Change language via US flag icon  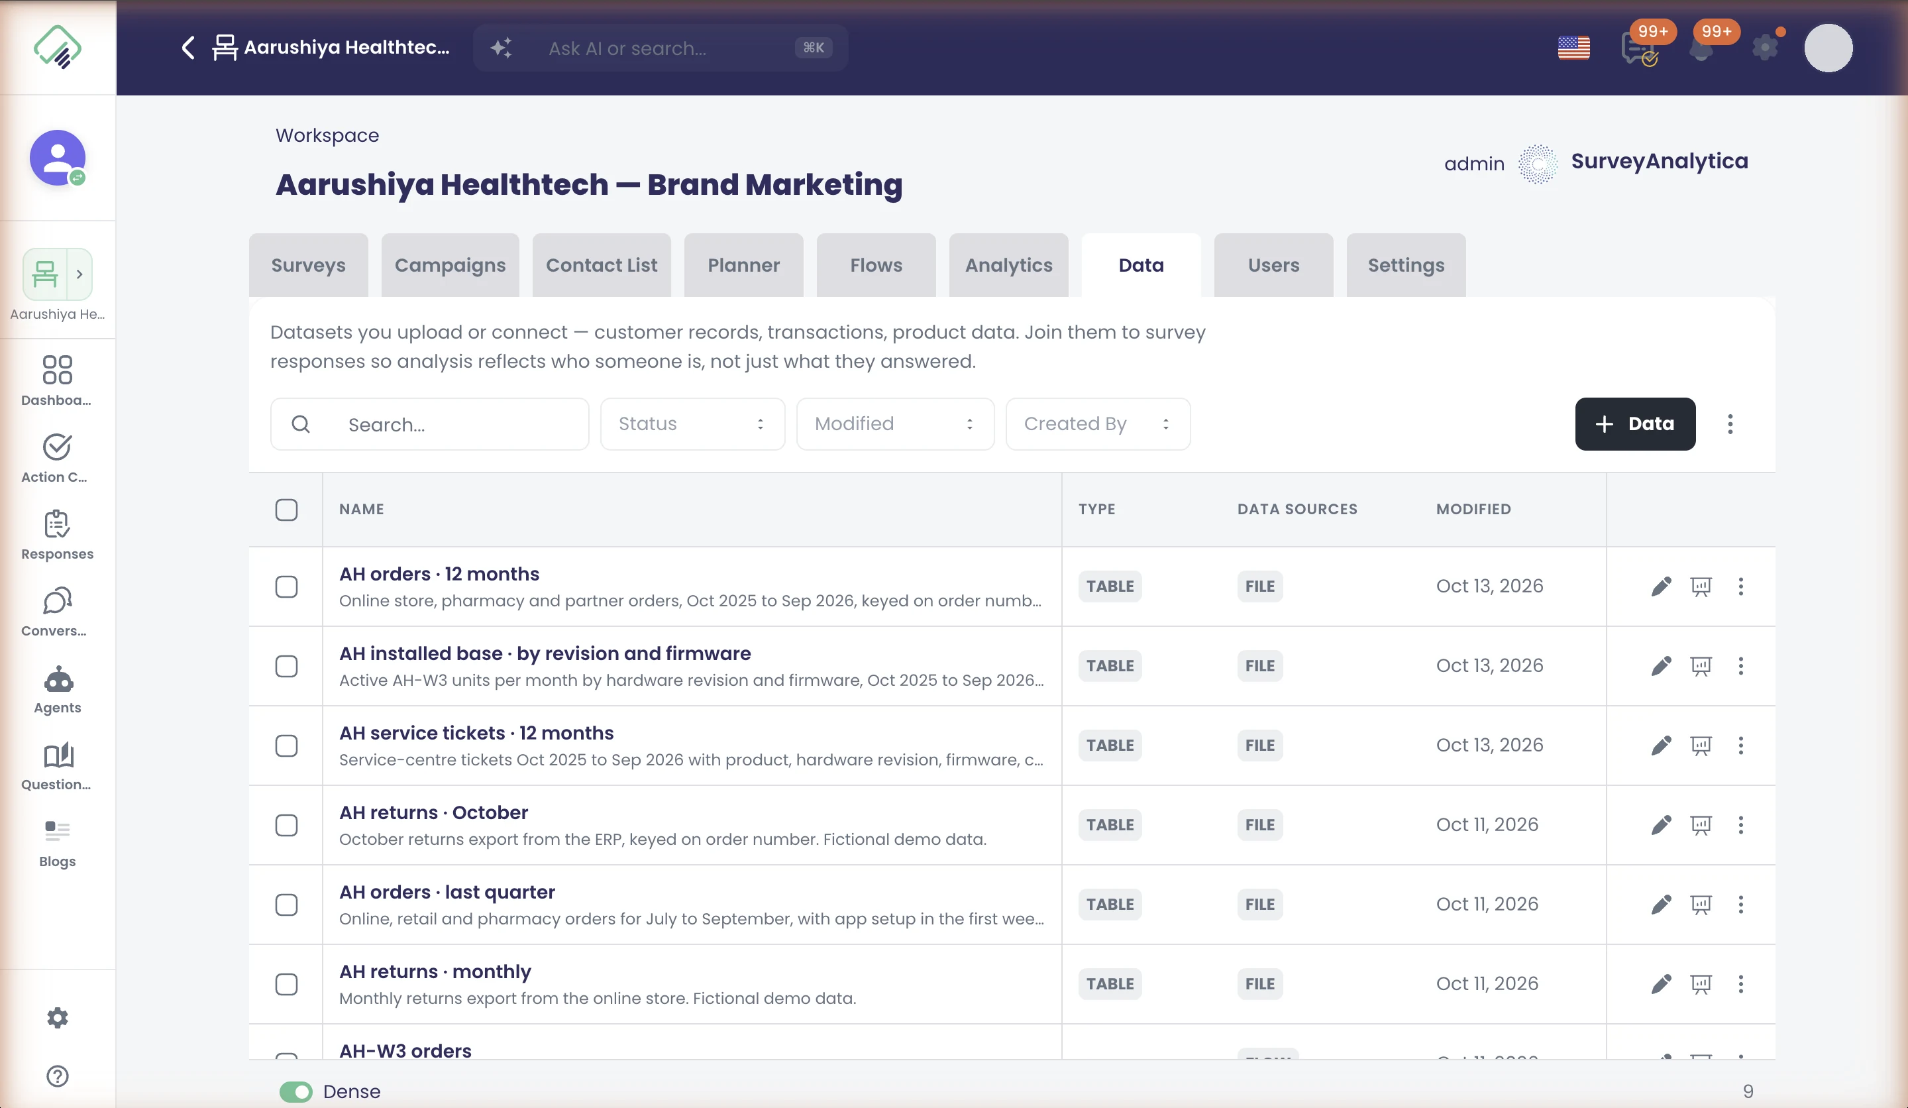pos(1573,48)
